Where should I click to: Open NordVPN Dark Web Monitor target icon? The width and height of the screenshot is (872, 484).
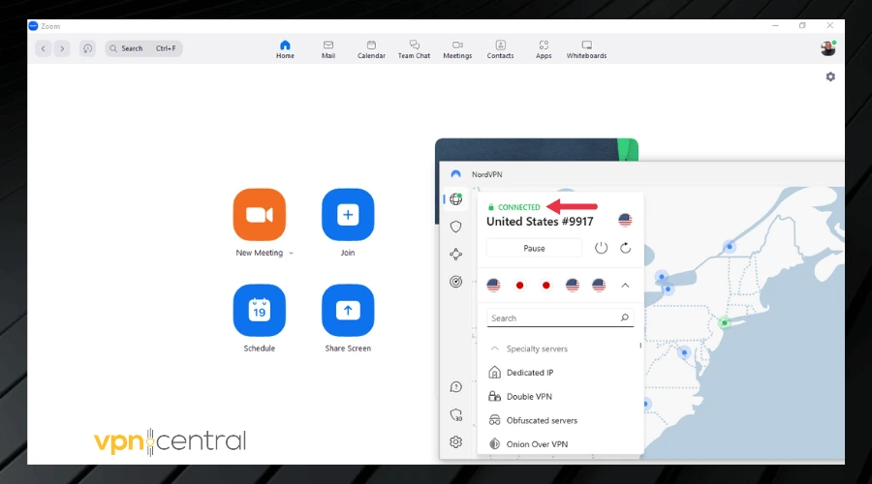pos(456,282)
